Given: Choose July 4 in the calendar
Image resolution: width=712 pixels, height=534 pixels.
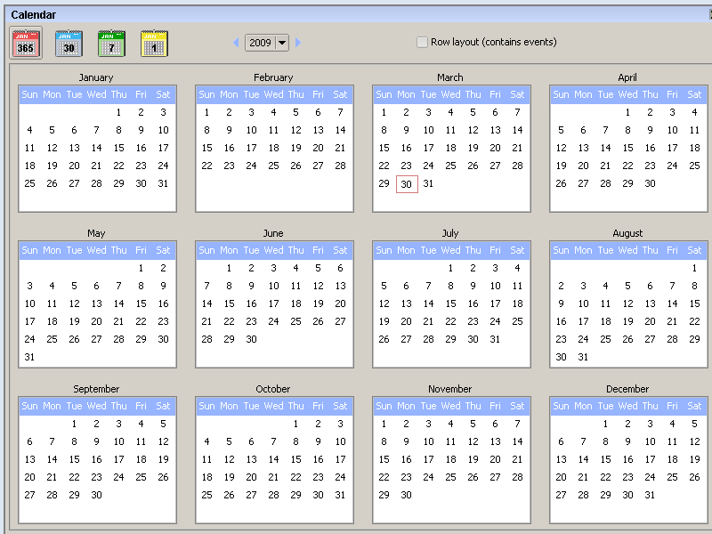Looking at the screenshot, I should pyautogui.click(x=517, y=268).
